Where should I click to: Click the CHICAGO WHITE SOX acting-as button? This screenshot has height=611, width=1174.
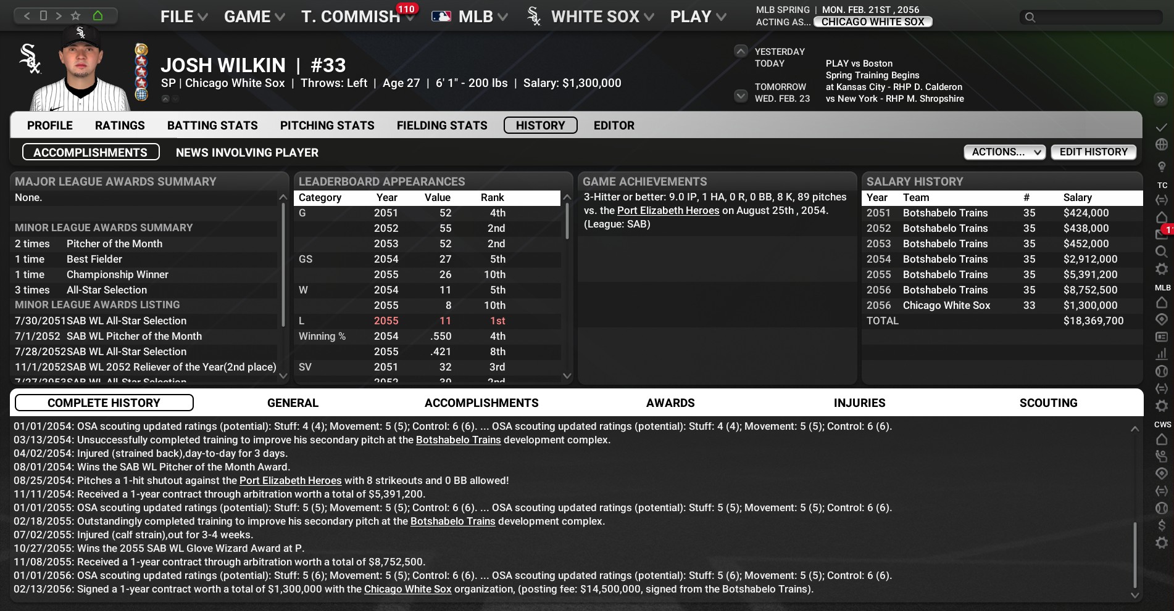tap(873, 22)
